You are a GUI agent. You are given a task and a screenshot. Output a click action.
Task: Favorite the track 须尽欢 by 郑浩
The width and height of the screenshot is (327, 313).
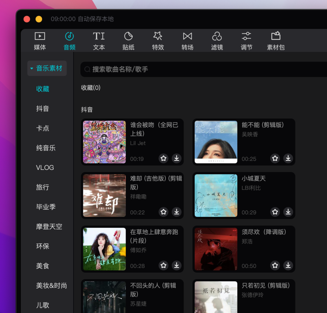(x=275, y=265)
